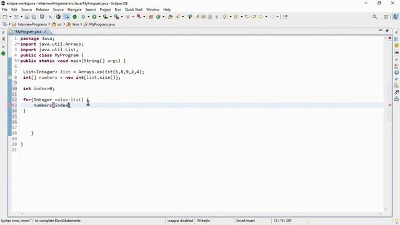The height and width of the screenshot is (225, 400).
Task: Click the Save All toolbar icon
Action: 34,17
